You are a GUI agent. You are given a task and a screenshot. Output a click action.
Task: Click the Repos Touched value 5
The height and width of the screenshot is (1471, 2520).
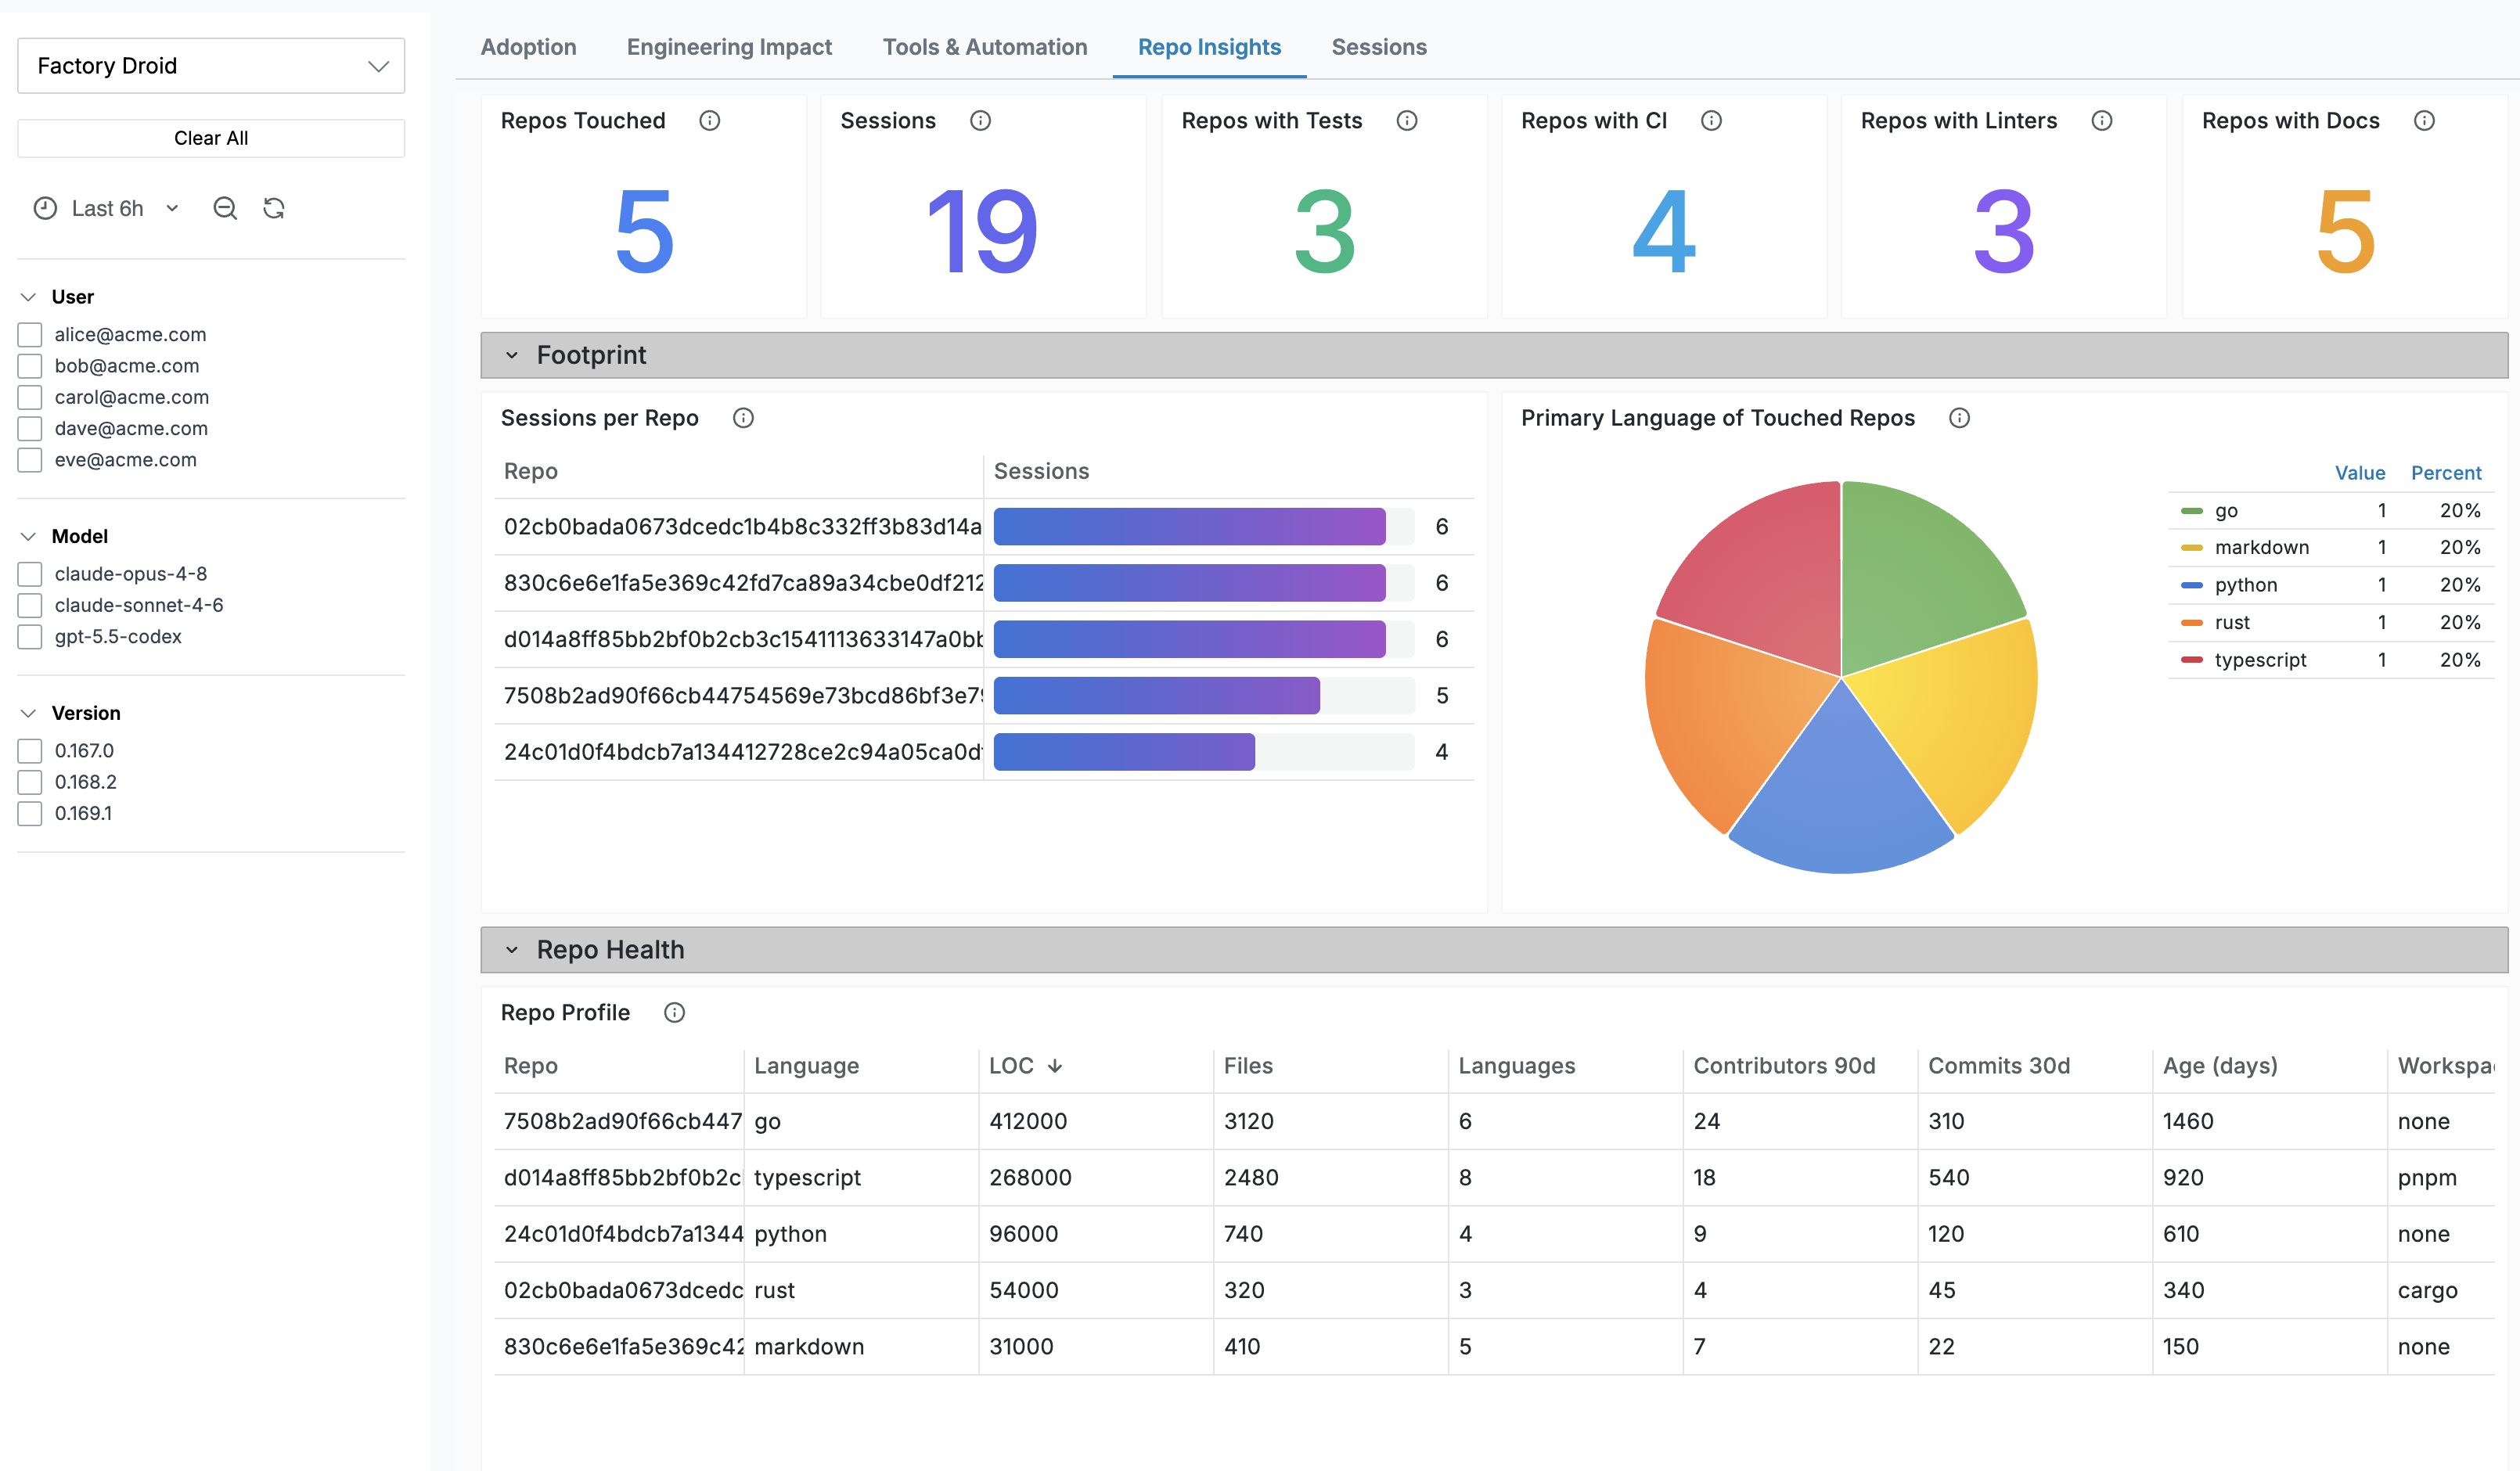[x=644, y=232]
